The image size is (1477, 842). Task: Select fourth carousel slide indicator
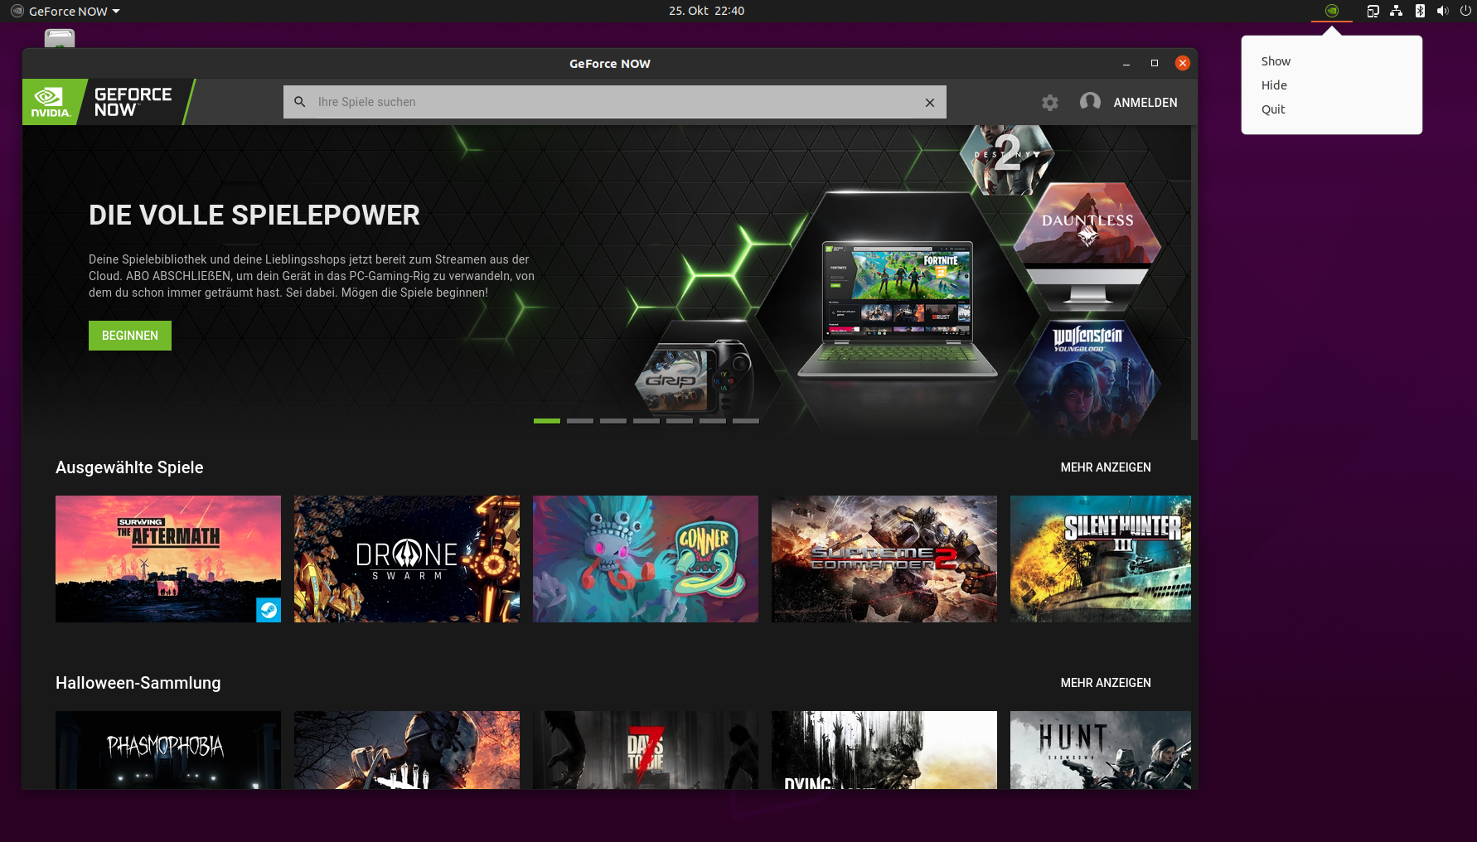click(x=646, y=421)
